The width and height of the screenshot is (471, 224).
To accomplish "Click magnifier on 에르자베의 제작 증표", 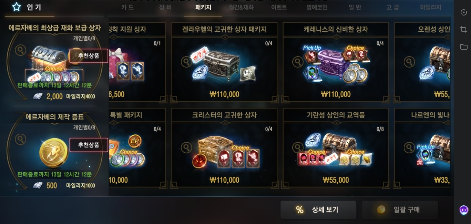I will 21,139.
